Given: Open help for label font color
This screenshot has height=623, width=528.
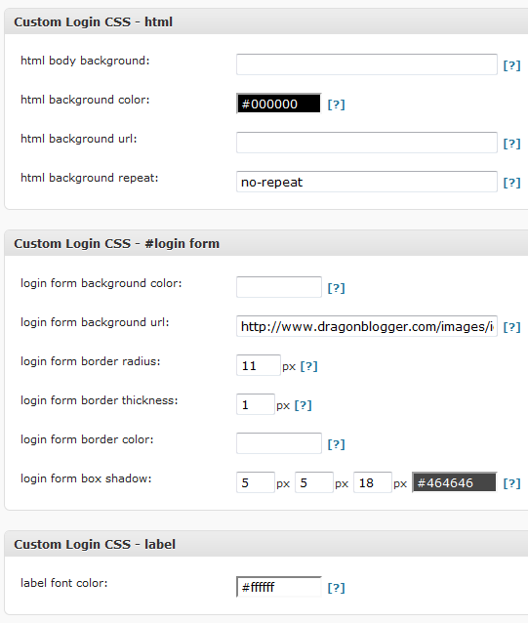Looking at the screenshot, I should 337,588.
